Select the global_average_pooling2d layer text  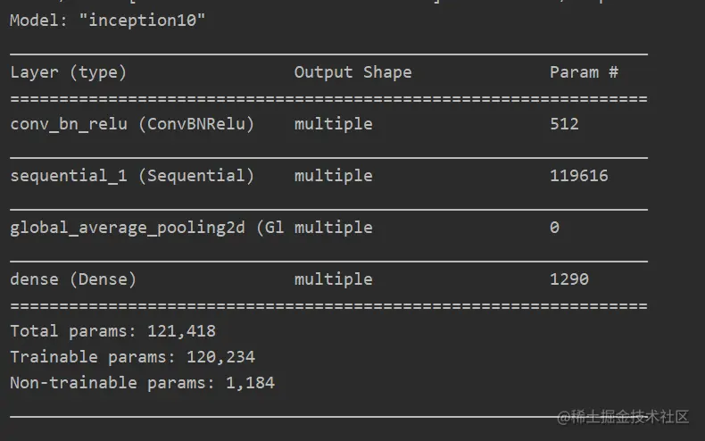[x=147, y=228]
